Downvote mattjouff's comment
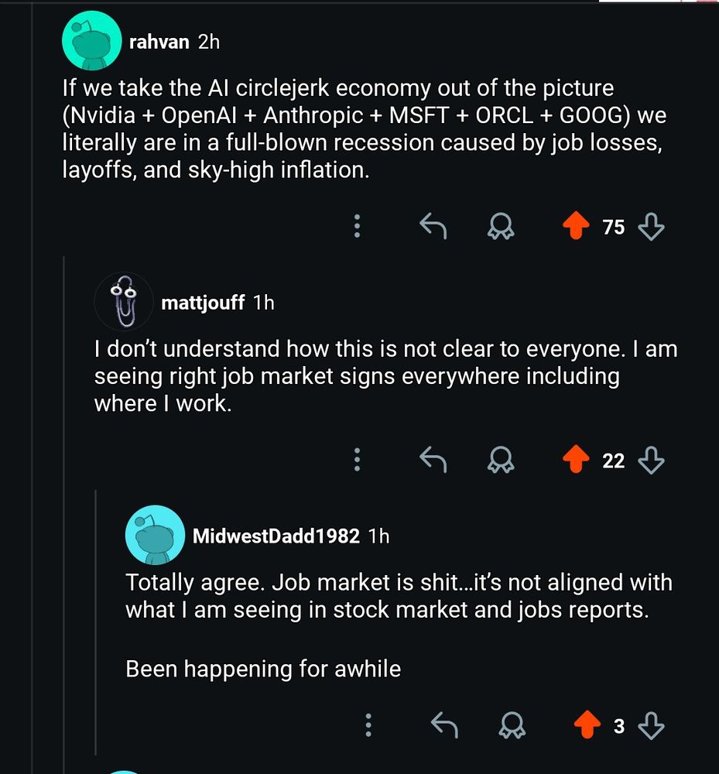The height and width of the screenshot is (774, 719). click(x=652, y=459)
